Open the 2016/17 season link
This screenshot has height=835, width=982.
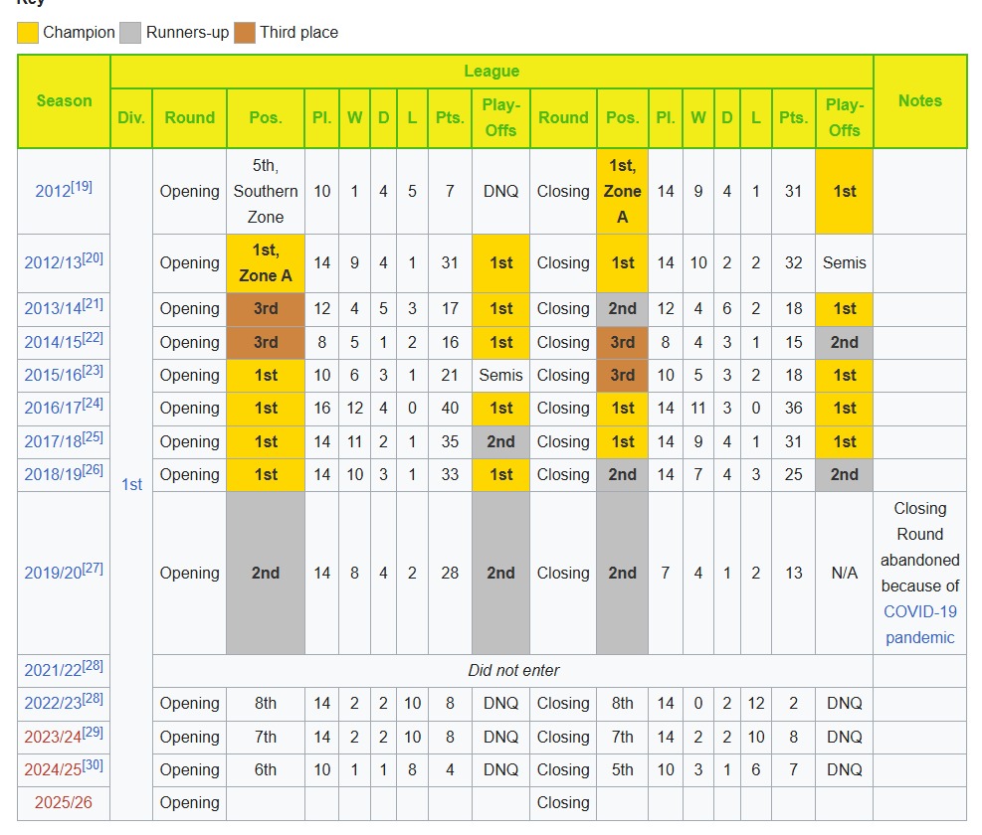[52, 409]
